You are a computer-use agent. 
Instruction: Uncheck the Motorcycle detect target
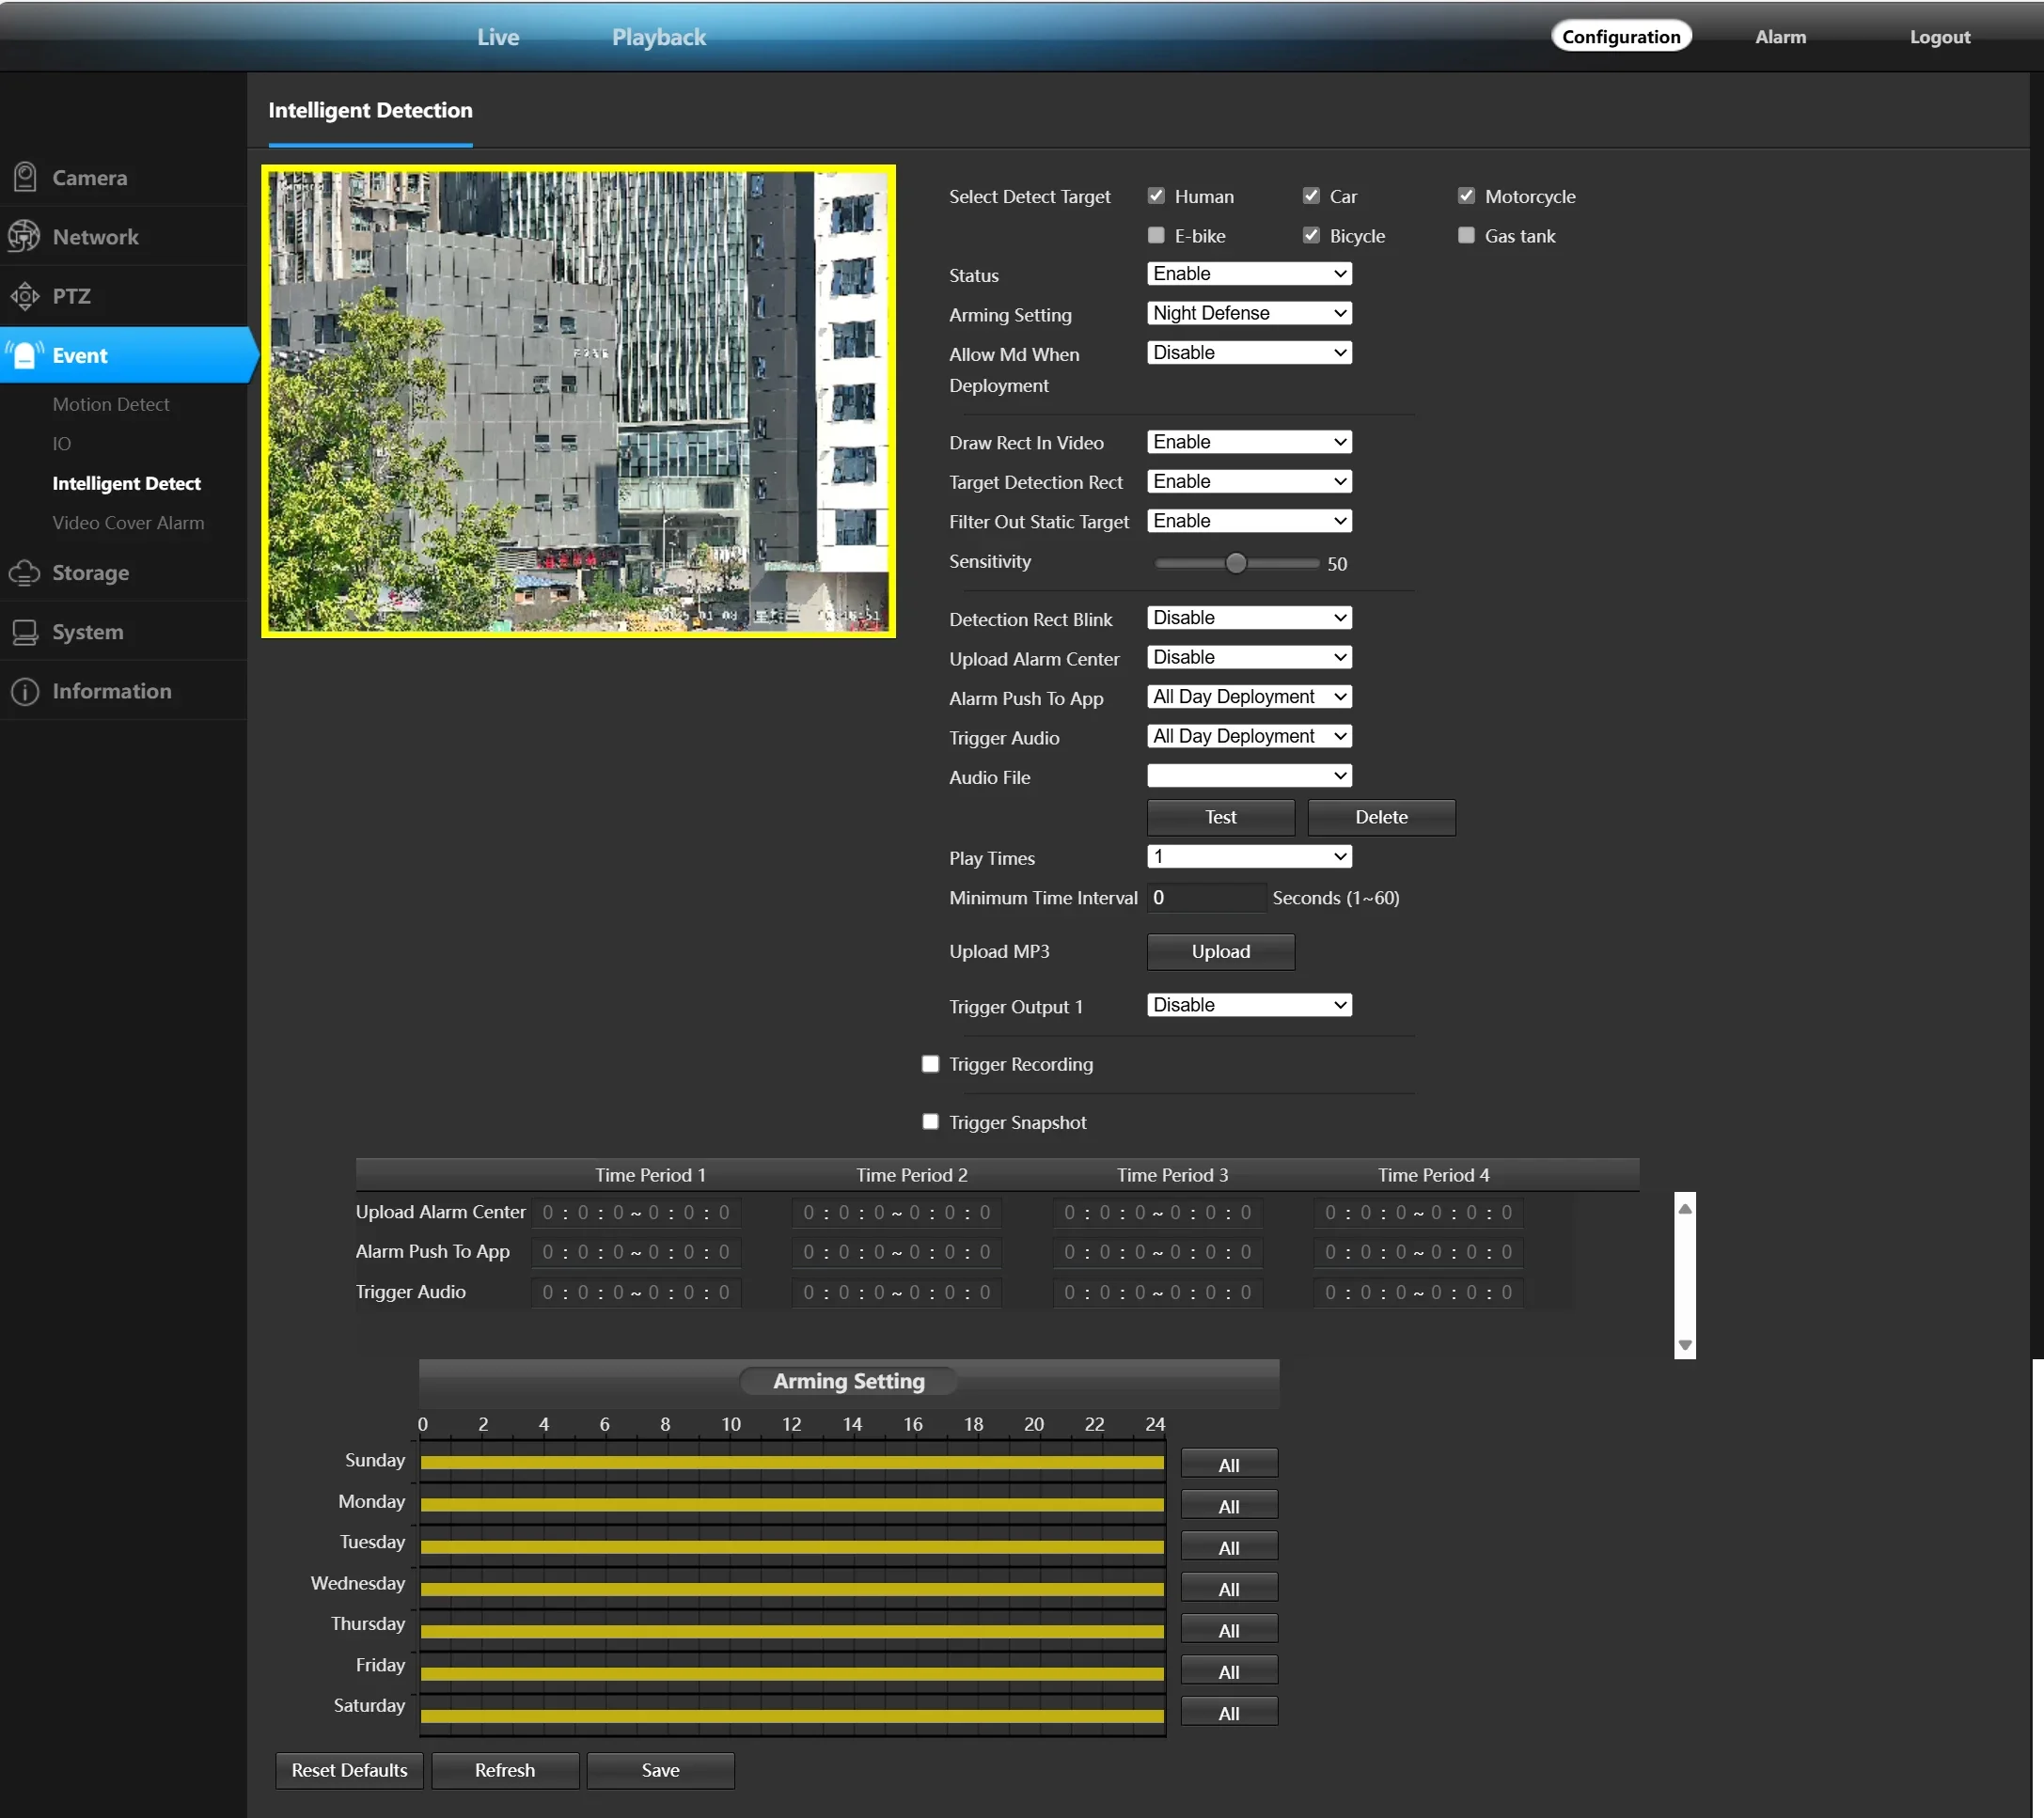point(1466,196)
